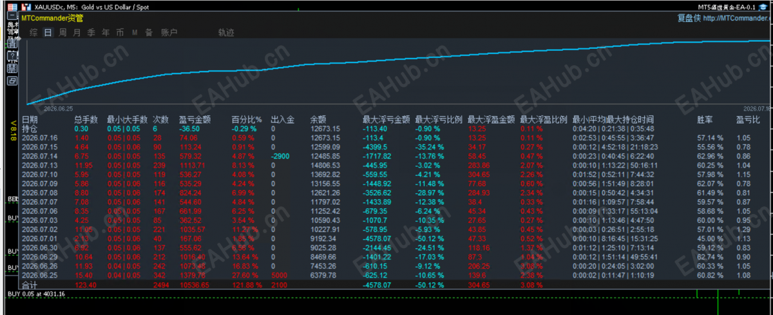Select the M tab
773x315 pixels.
(x=135, y=32)
